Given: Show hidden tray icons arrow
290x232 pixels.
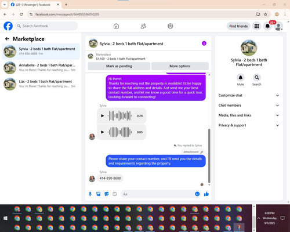Looking at the screenshot, I should point(259,218).
